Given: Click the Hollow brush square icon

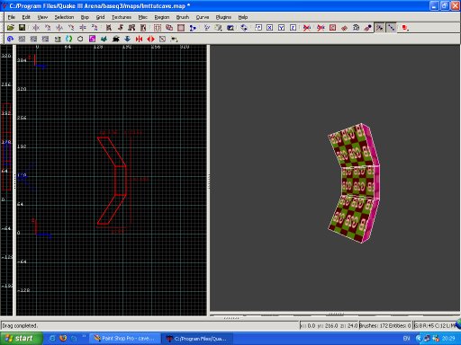Looking at the screenshot, I should pyautogui.click(x=181, y=28).
